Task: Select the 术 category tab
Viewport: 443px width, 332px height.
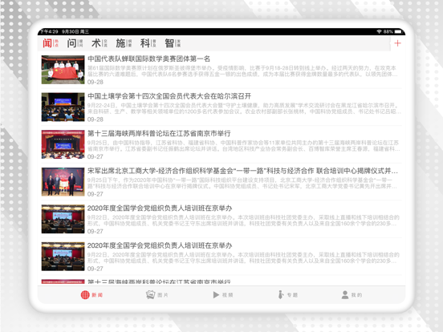Action: [100, 43]
